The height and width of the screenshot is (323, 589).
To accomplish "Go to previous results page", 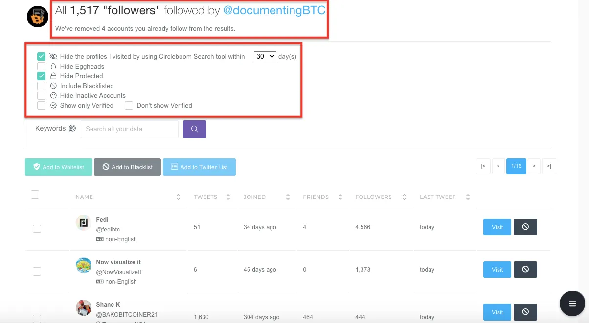I will (x=498, y=166).
